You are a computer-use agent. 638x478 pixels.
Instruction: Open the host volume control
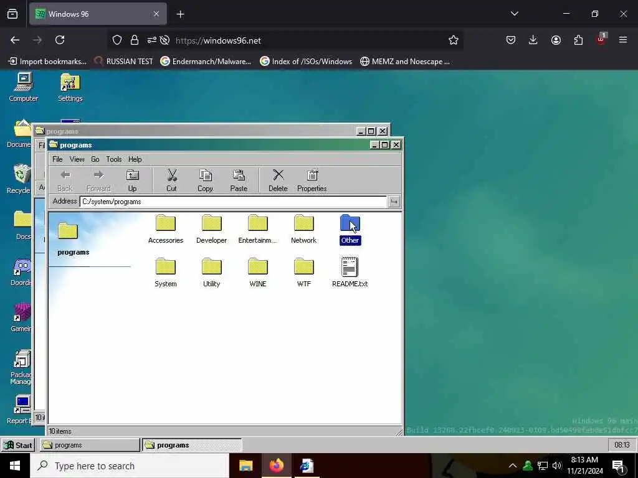[556, 466]
